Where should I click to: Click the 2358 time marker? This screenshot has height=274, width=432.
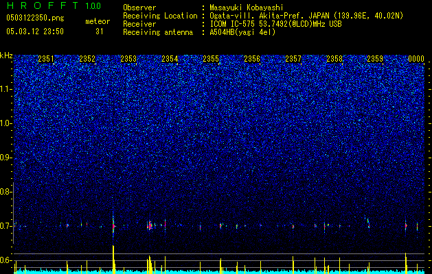pos(334,59)
